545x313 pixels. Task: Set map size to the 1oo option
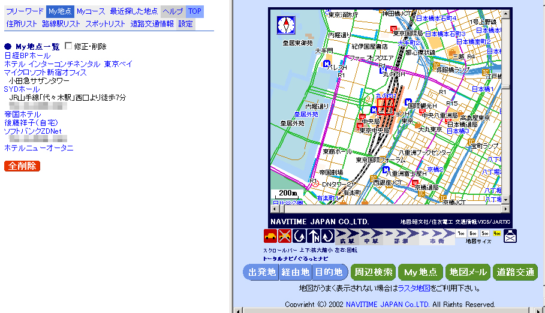pos(461,233)
